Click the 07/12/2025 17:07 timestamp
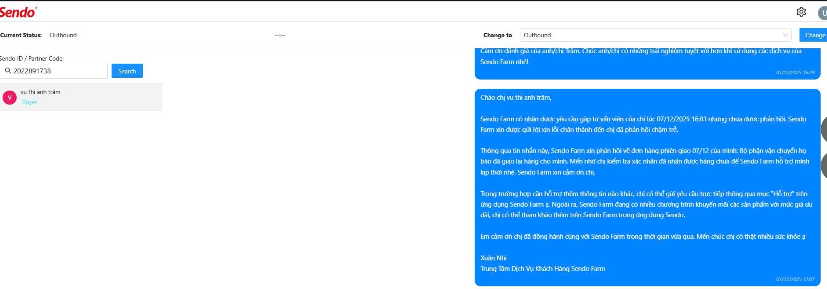 (x=795, y=279)
